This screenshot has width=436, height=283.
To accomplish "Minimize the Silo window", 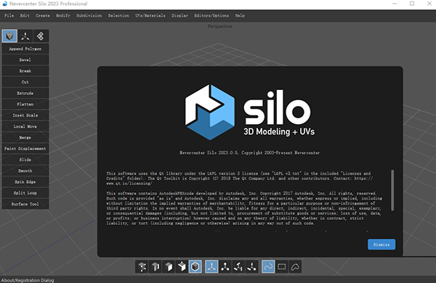I will pos(395,4).
